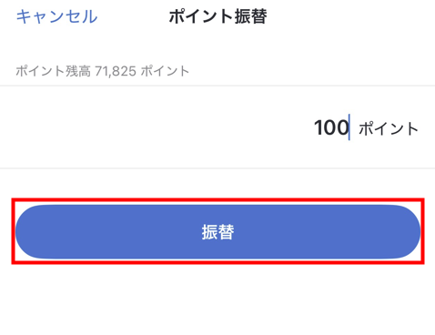Screen dimensions: 435x335
Task: Click the 71,825 balance number
Action: (116, 72)
